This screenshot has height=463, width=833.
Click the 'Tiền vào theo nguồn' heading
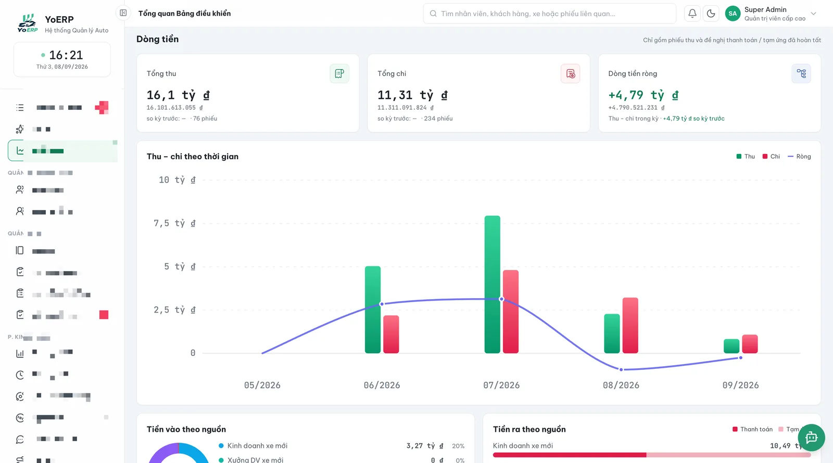click(186, 429)
